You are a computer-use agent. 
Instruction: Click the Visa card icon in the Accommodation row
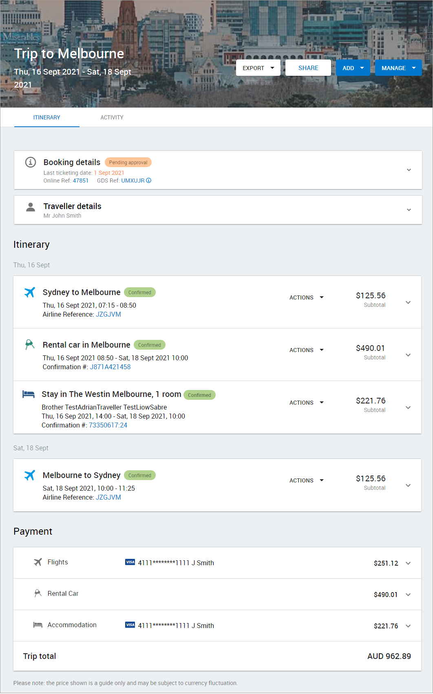point(130,625)
